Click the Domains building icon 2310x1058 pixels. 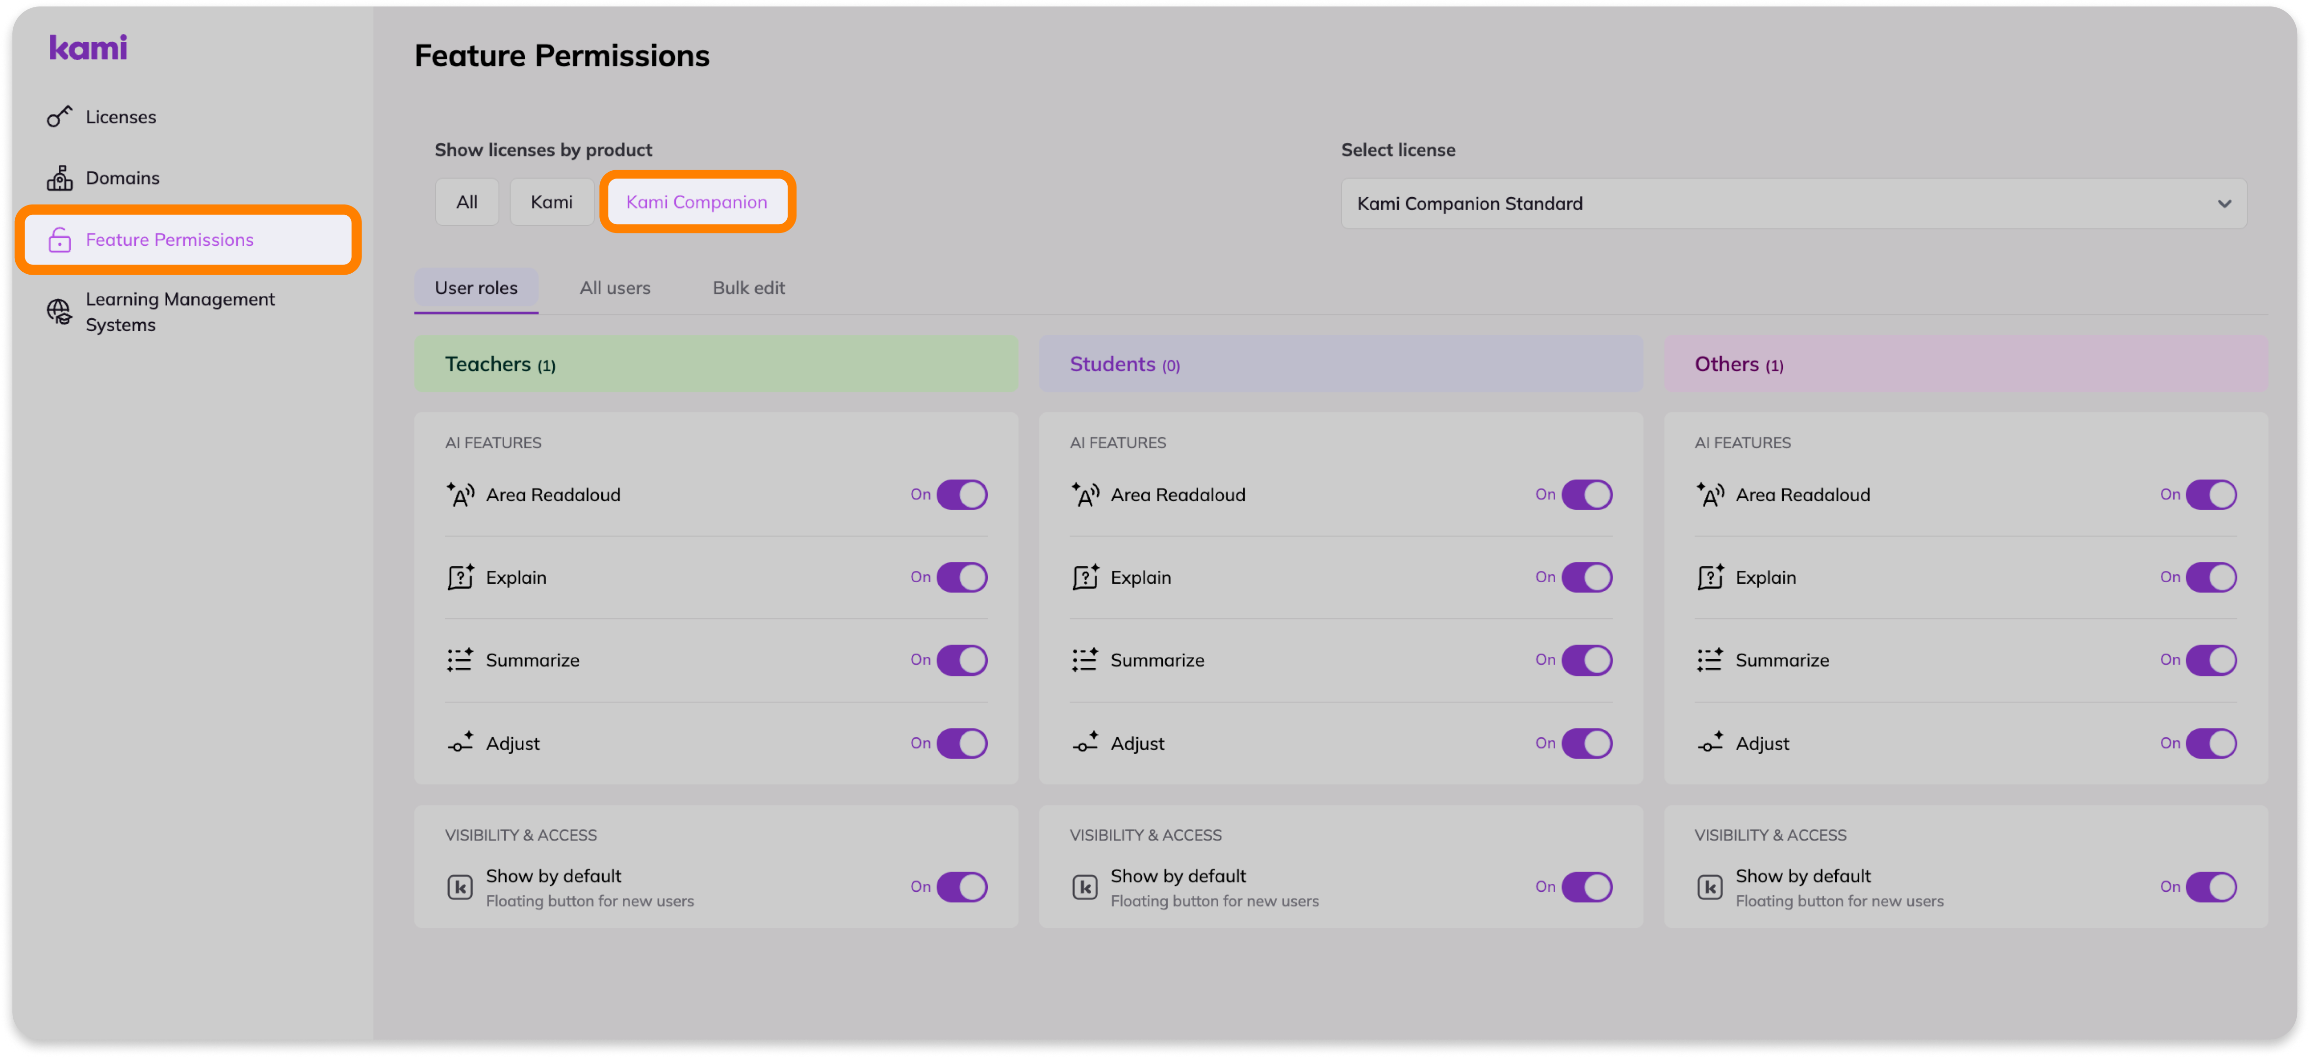[x=59, y=178]
